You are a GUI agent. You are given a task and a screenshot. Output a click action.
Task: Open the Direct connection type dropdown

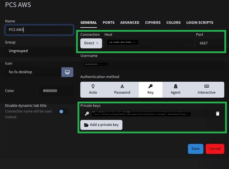point(91,43)
